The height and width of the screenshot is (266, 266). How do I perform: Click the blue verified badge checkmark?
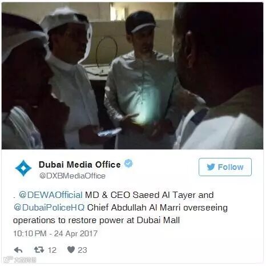pos(128,164)
